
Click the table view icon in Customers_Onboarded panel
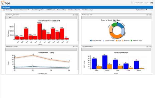[10, 18]
